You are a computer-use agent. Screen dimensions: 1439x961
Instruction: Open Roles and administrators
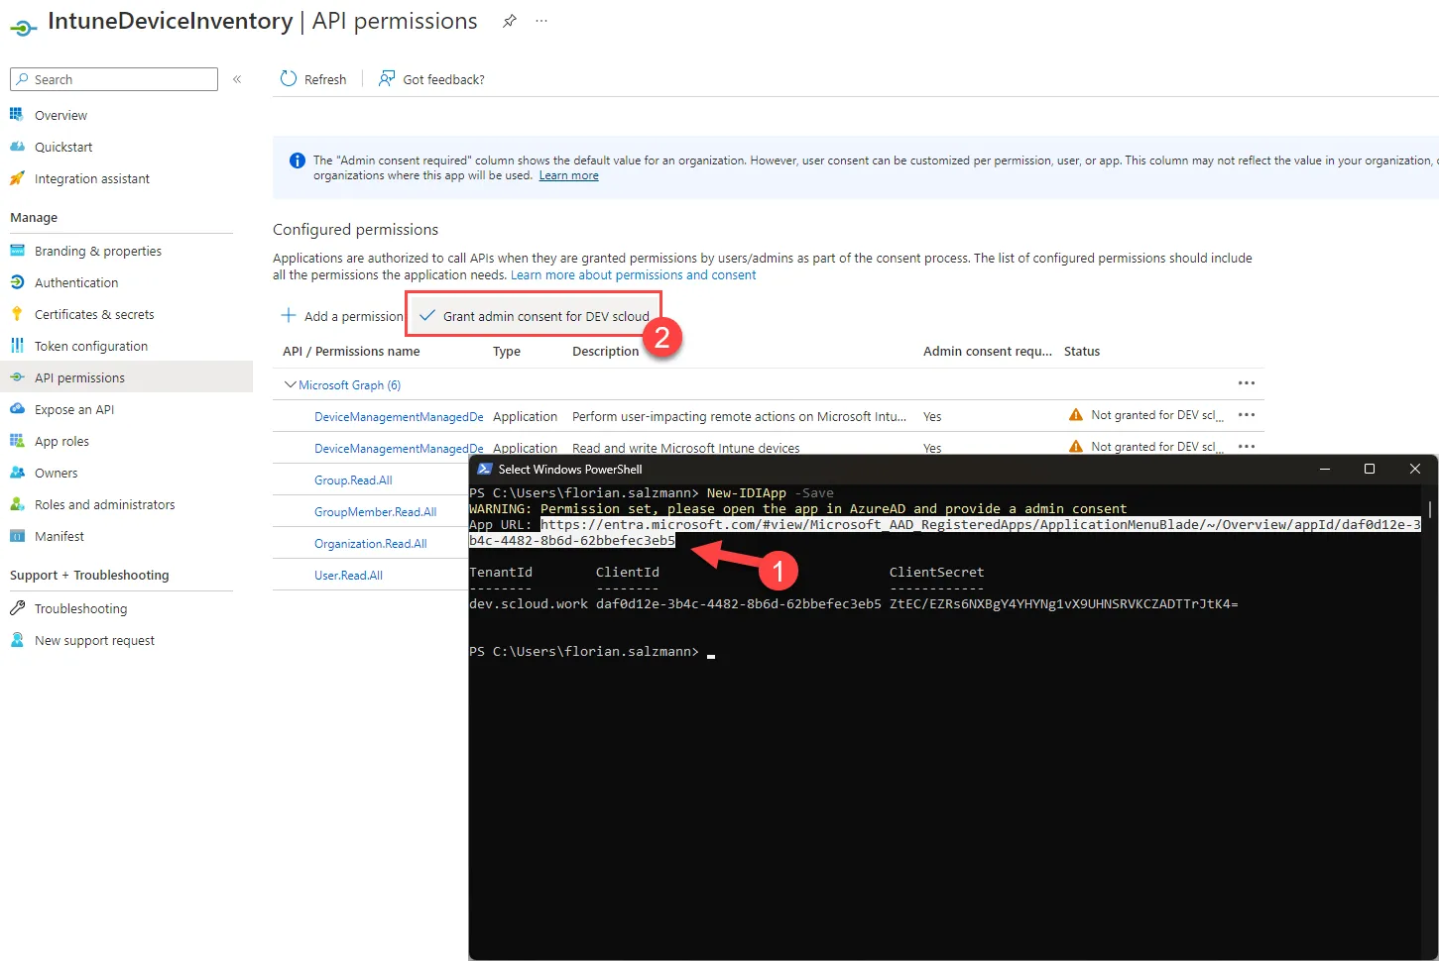(x=105, y=504)
